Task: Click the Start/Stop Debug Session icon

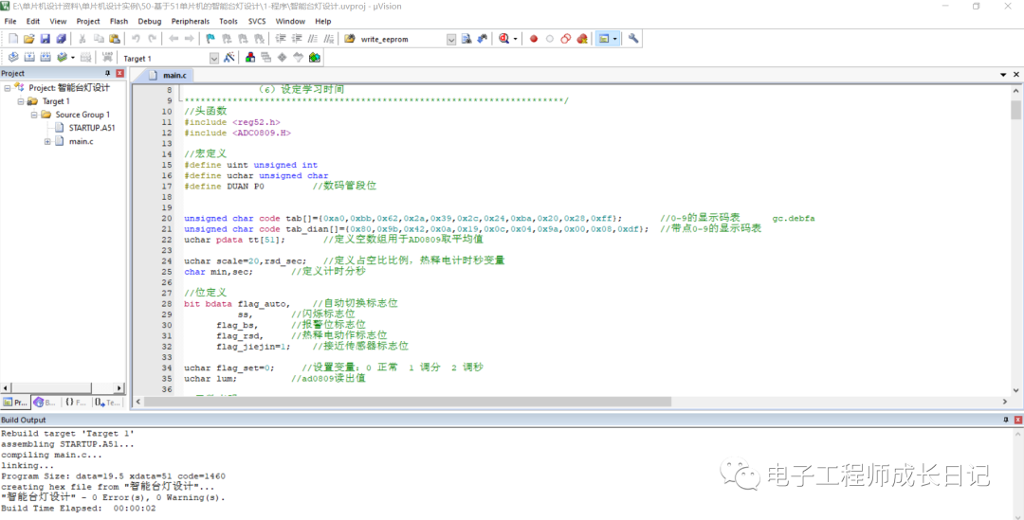Action: pos(503,39)
